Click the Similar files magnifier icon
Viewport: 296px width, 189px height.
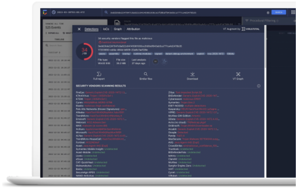[145, 74]
